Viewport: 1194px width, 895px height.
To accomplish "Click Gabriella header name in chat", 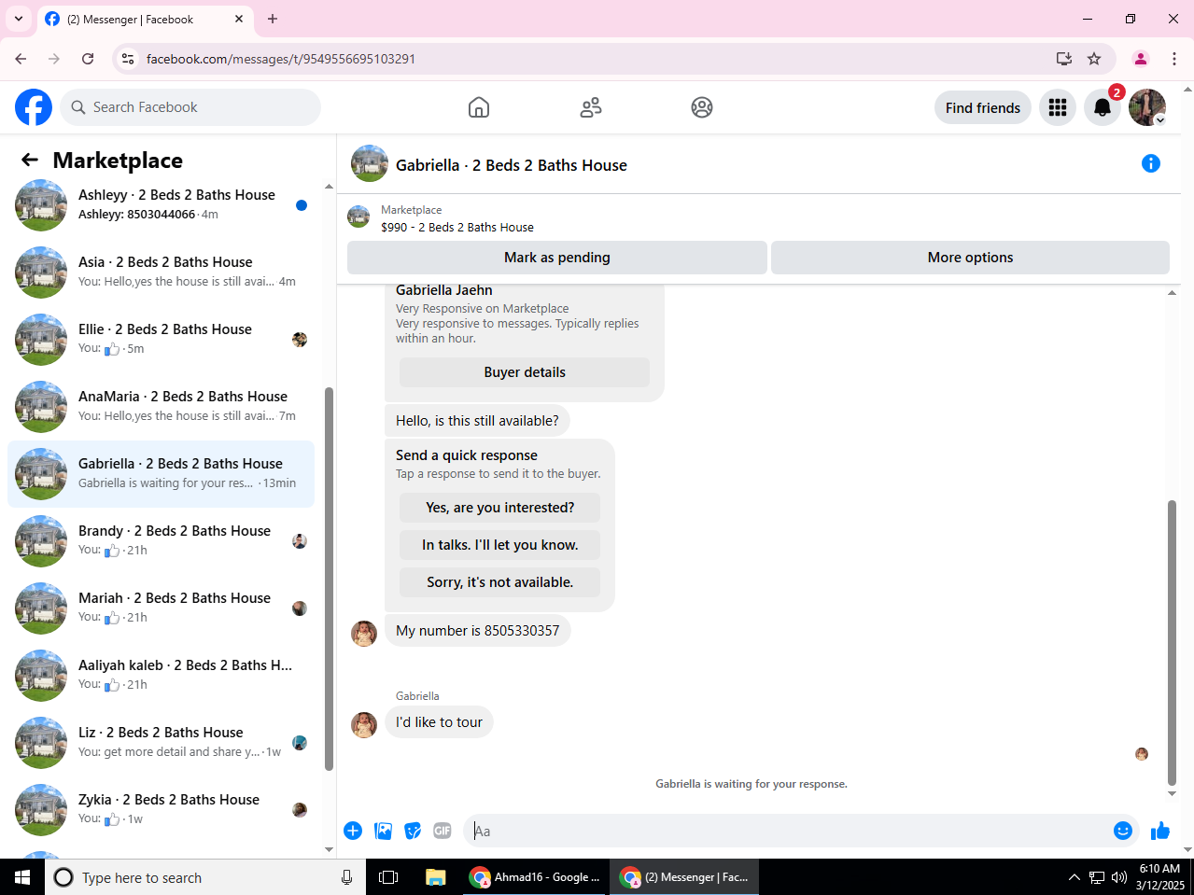I will tap(512, 165).
